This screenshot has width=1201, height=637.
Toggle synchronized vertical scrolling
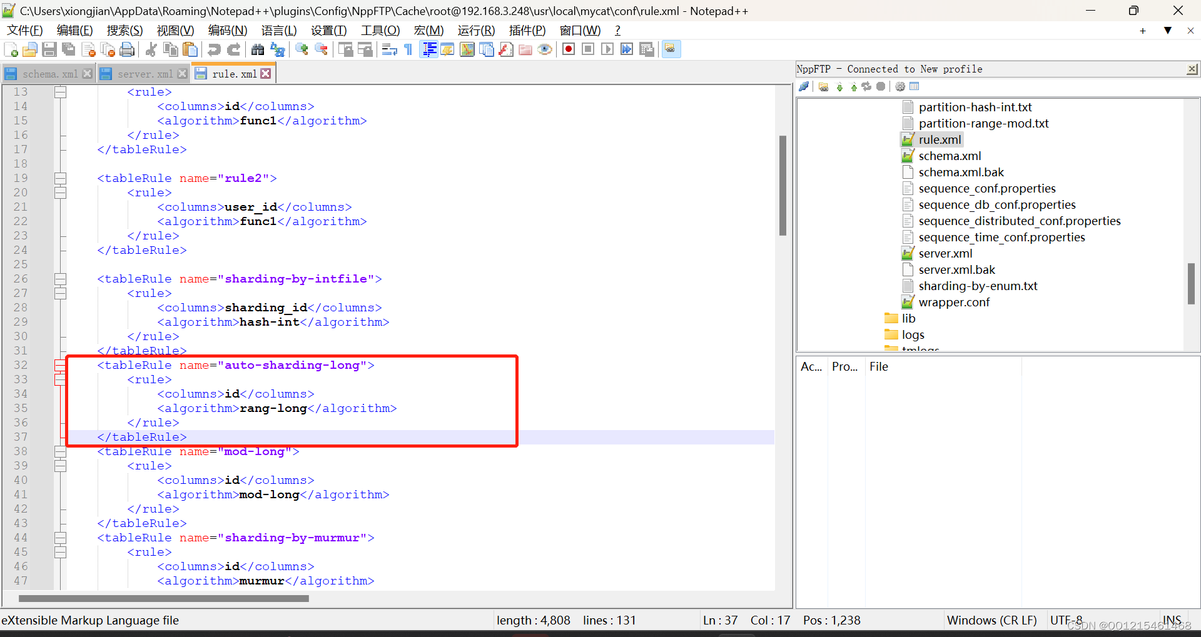pyautogui.click(x=345, y=49)
